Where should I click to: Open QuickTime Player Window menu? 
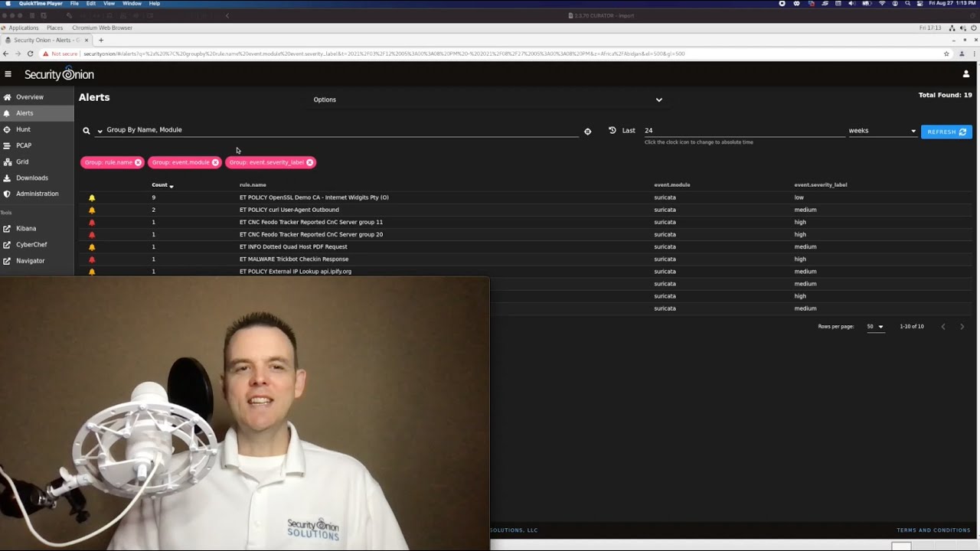click(132, 3)
